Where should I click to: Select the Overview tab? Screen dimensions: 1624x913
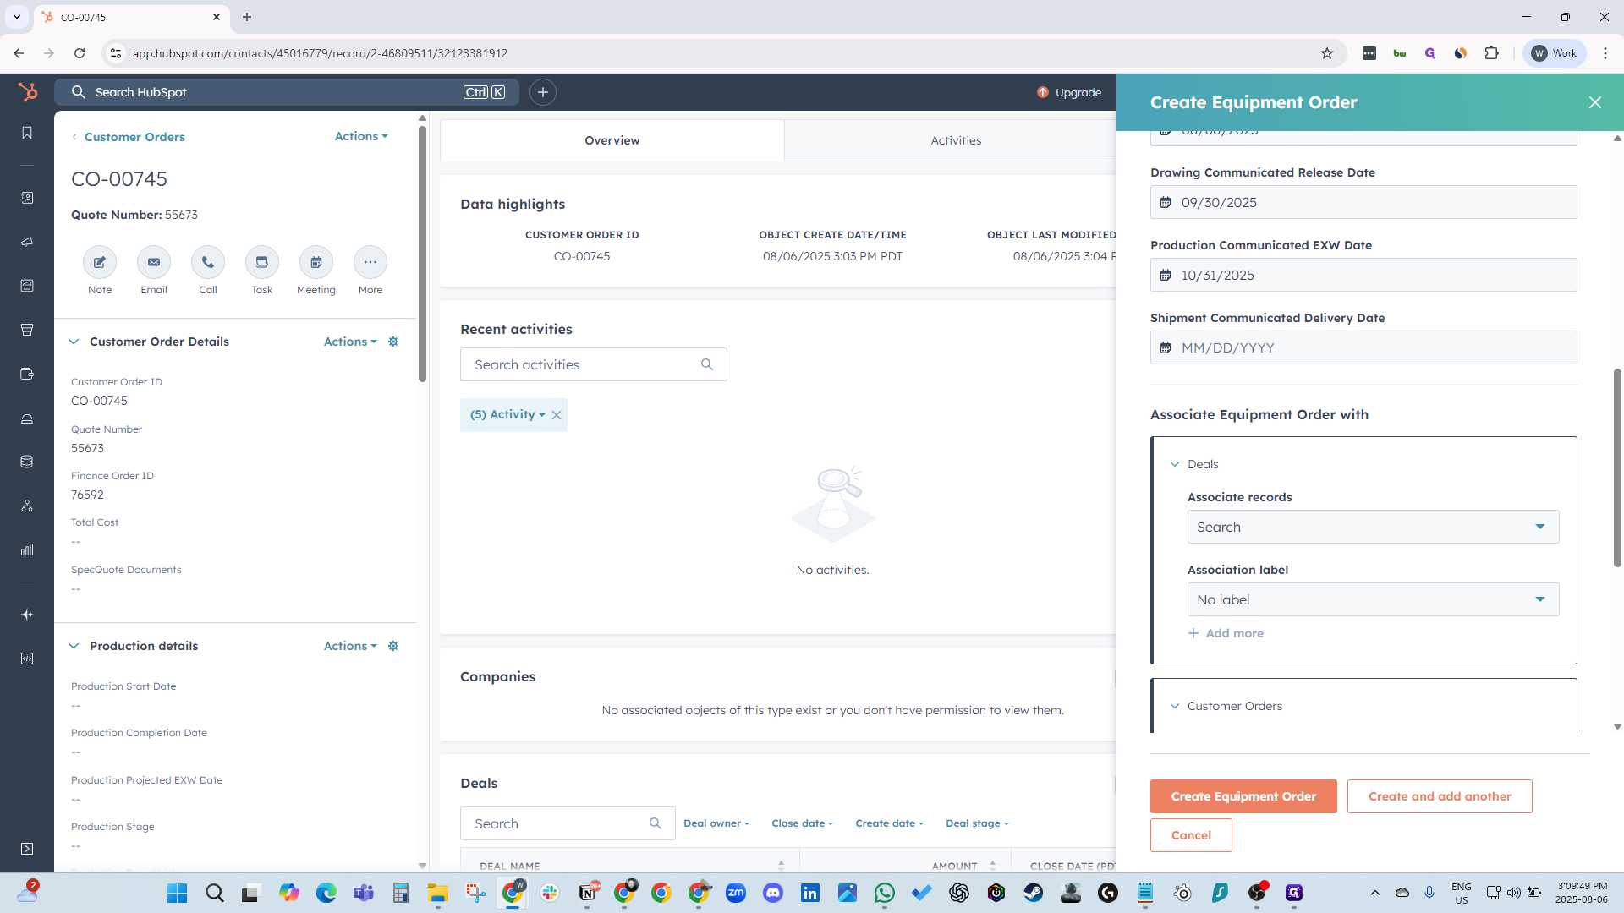pos(612,140)
